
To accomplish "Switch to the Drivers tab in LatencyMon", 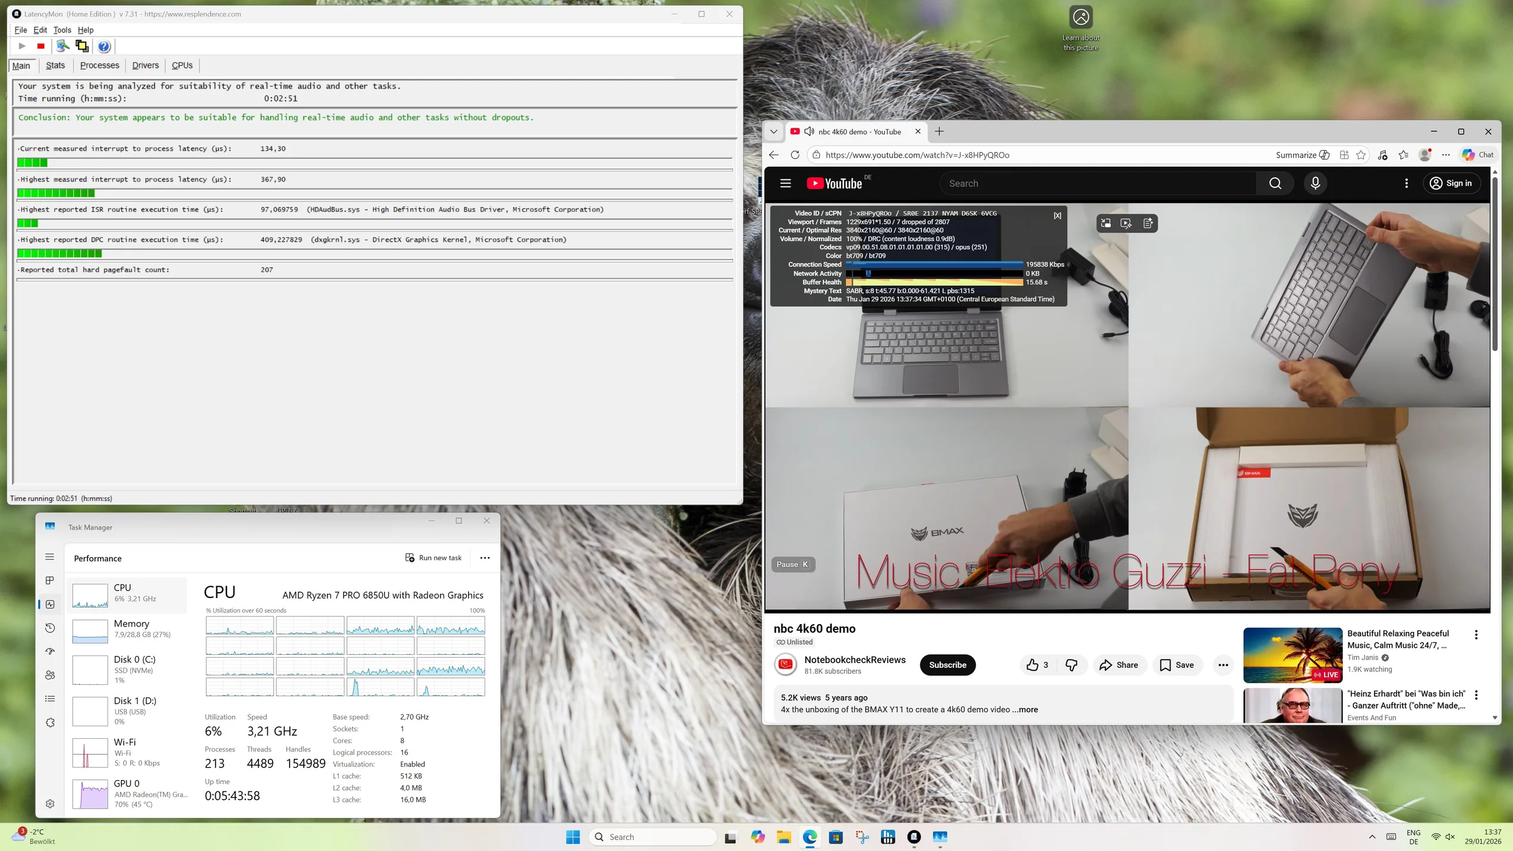I will point(145,66).
